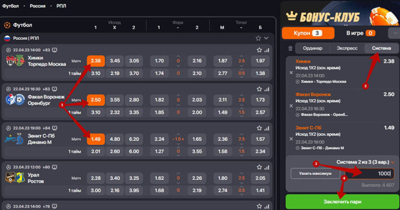Open +84 more markets for Зенит match

[46, 128]
